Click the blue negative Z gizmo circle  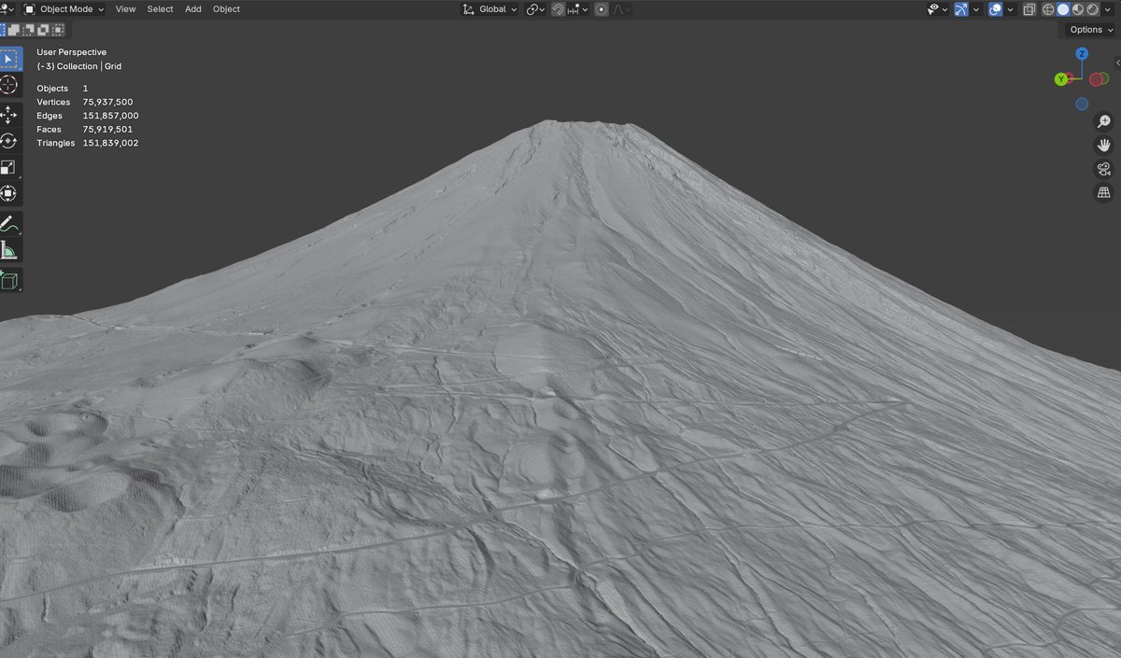tap(1082, 104)
